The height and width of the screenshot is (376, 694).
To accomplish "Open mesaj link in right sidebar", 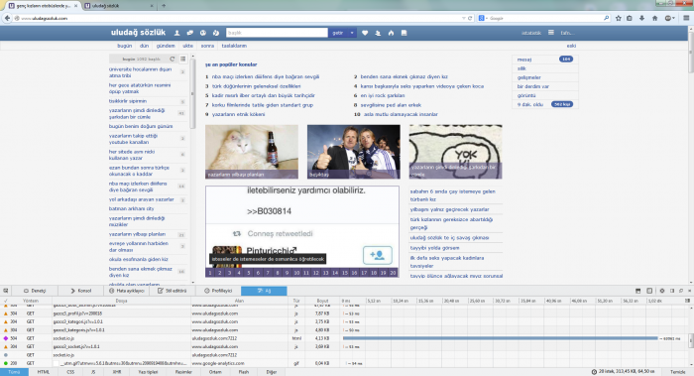I will (524, 60).
